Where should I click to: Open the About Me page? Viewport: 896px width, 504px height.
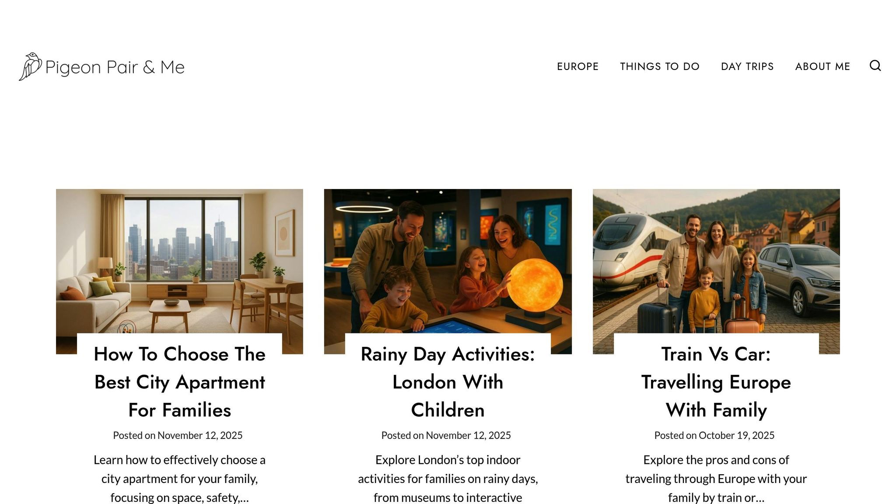pyautogui.click(x=822, y=66)
